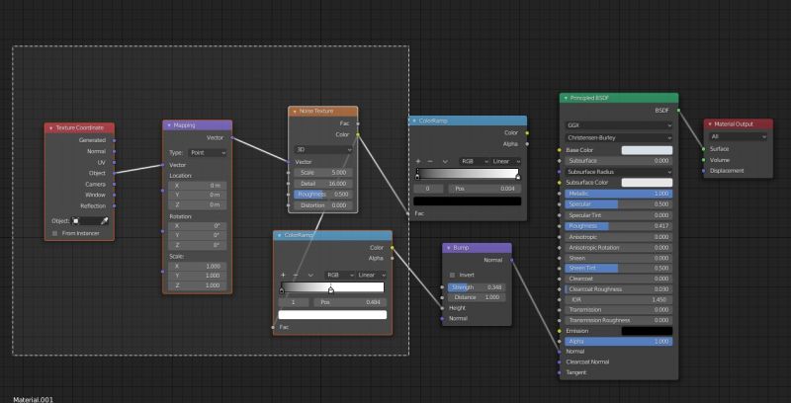
Task: Click the Generated output socket on Texture Coordinate
Action: point(114,140)
